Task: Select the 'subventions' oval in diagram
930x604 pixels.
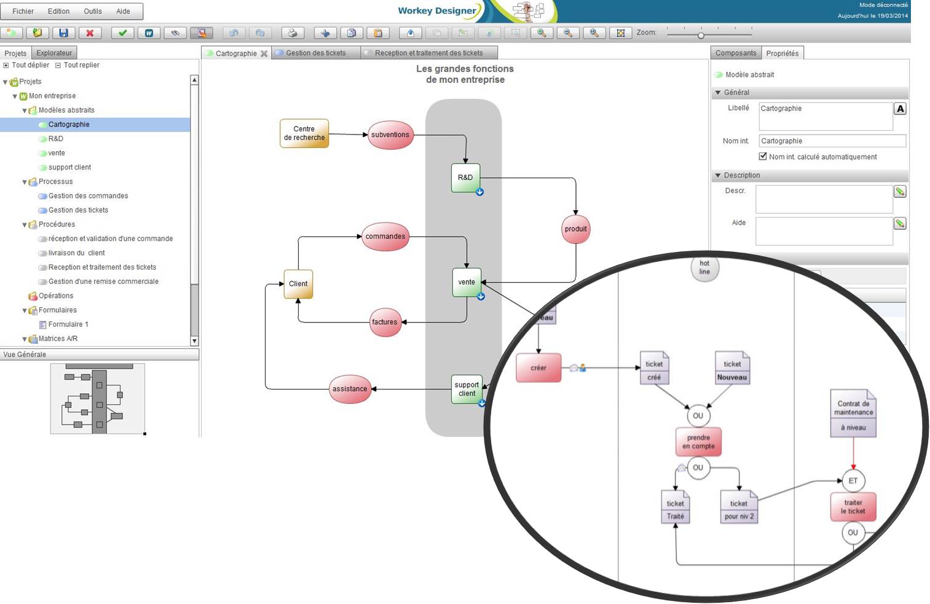Action: [390, 135]
